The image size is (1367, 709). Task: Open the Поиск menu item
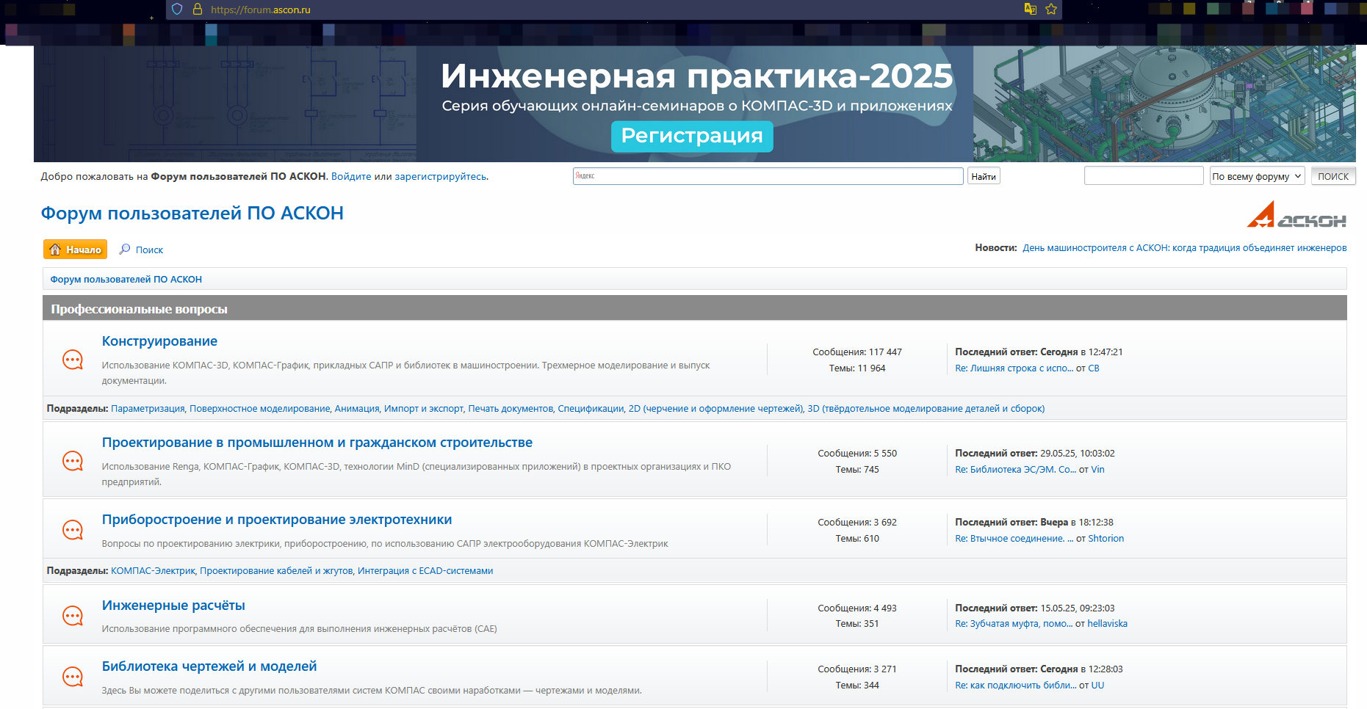click(142, 250)
